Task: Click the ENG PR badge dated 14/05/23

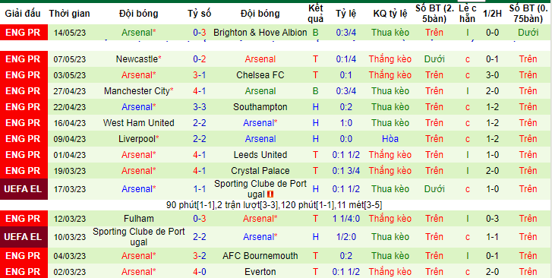Action: click(x=23, y=33)
